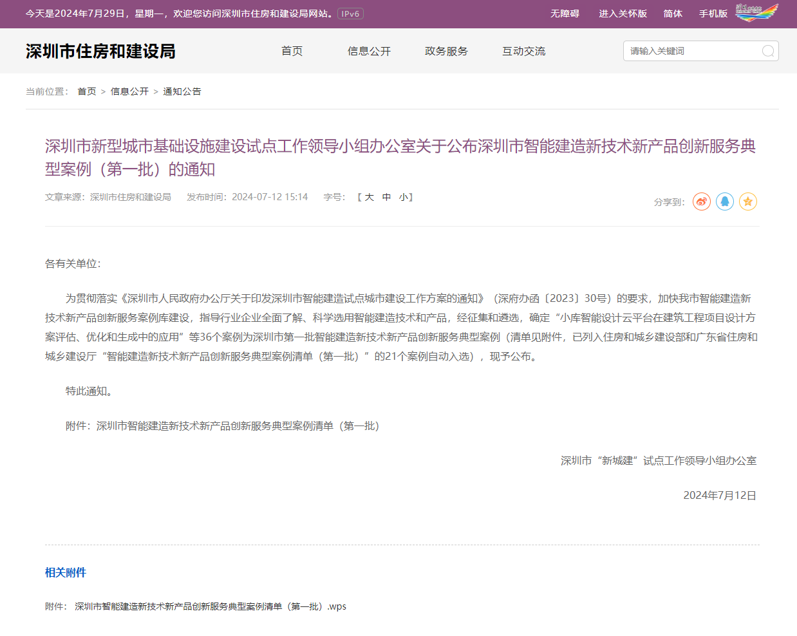Switch to 进入关怀版 care mode
797x636 pixels.
click(623, 14)
